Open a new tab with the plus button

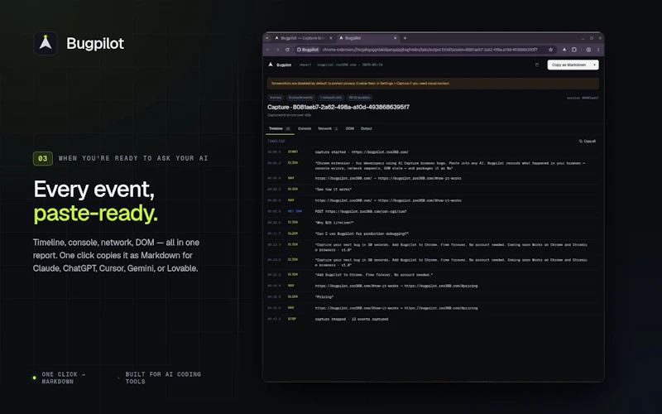[405, 38]
